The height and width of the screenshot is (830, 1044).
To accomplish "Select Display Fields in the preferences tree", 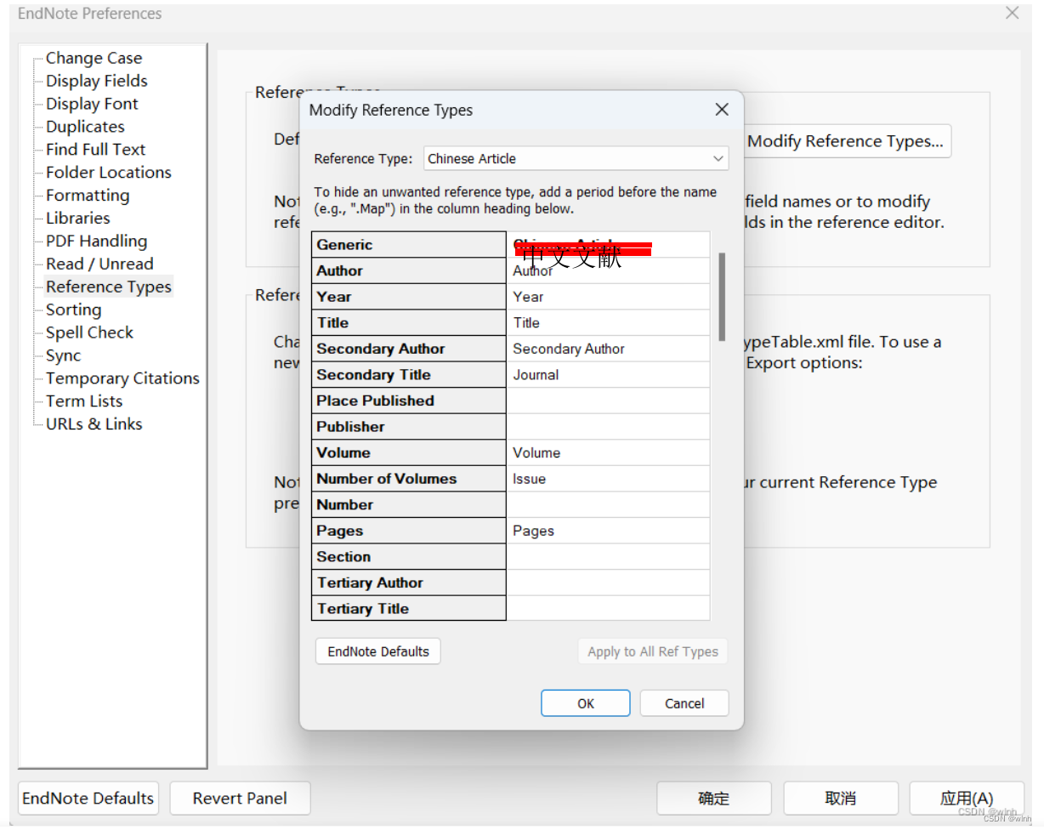I will tap(96, 81).
